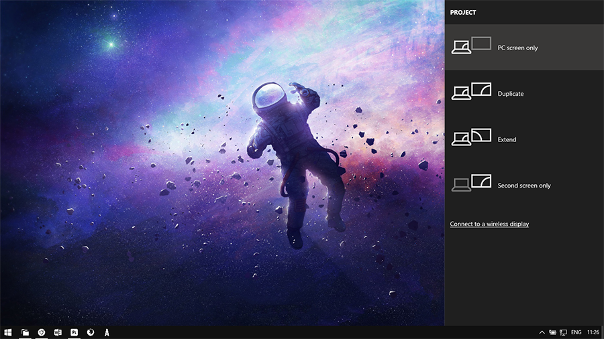Change the ENG input language
Image resolution: width=604 pixels, height=339 pixels.
[x=576, y=332]
